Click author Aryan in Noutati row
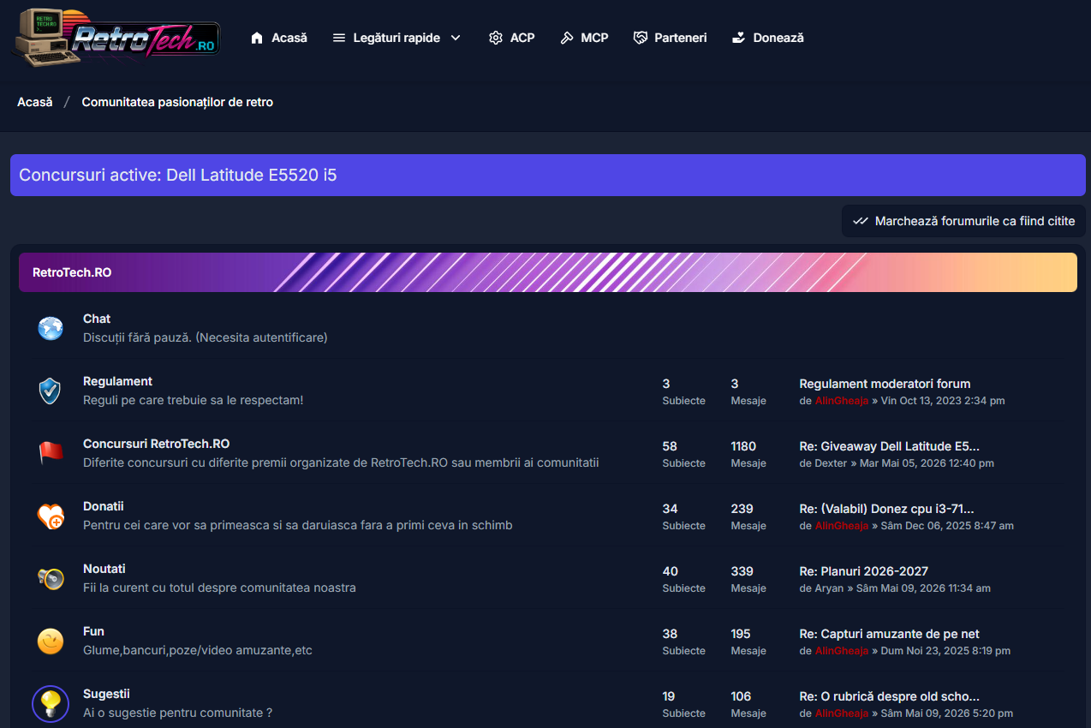Viewport: 1091px width, 728px height. point(829,588)
